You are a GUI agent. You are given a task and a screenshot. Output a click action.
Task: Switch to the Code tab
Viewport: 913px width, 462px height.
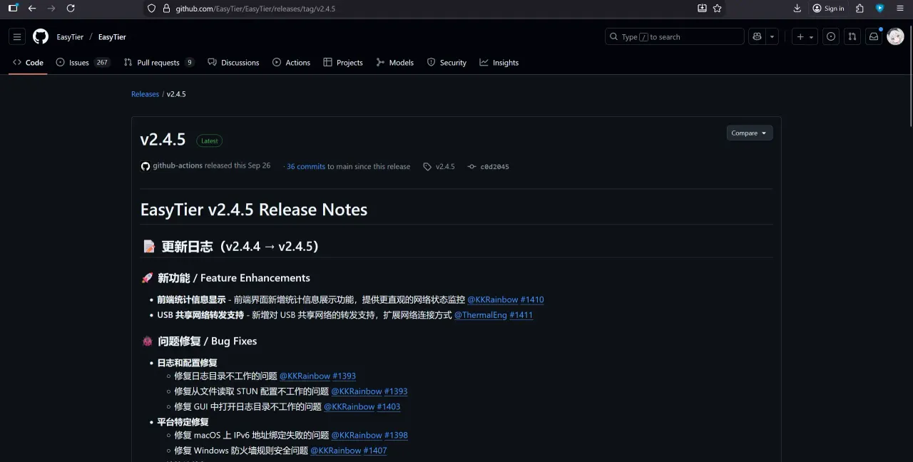(28, 63)
